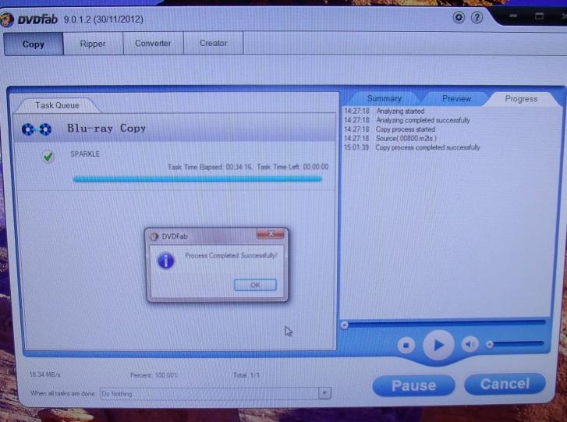Click the DVDFab dialog title icon
This screenshot has height=422, width=567.
pyautogui.click(x=154, y=236)
